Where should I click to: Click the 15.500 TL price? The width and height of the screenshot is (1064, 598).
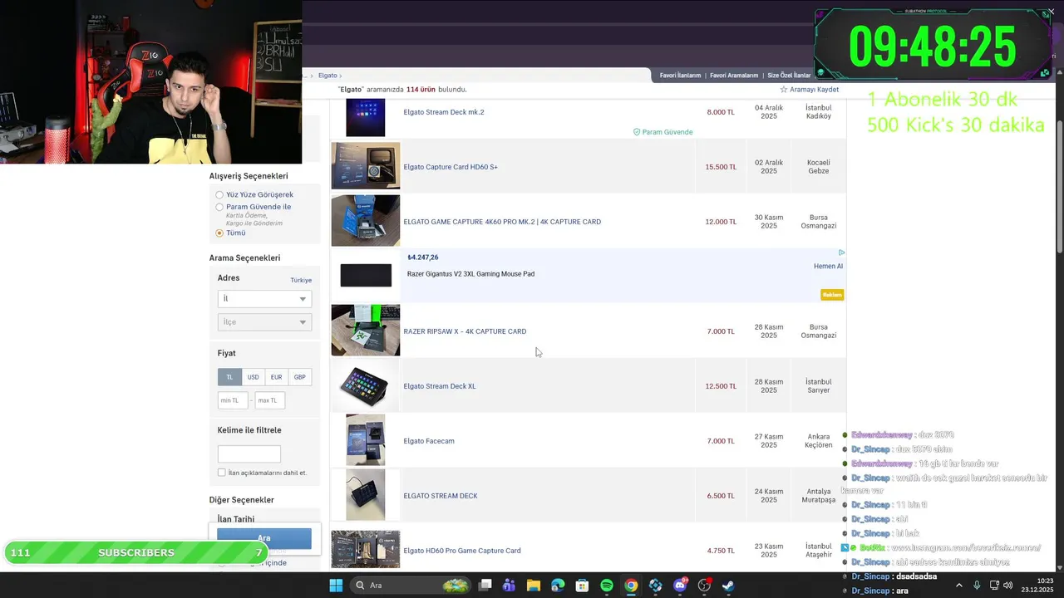pos(721,167)
